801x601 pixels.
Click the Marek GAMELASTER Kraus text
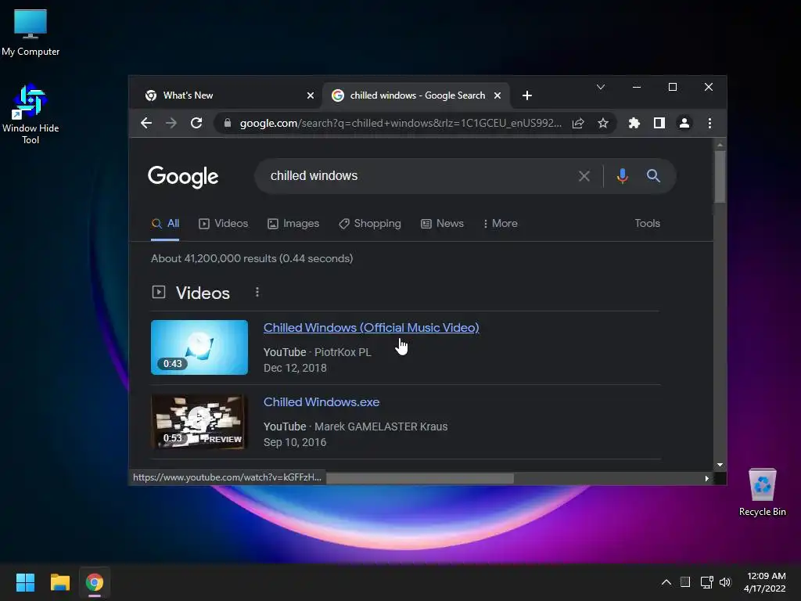381,426
